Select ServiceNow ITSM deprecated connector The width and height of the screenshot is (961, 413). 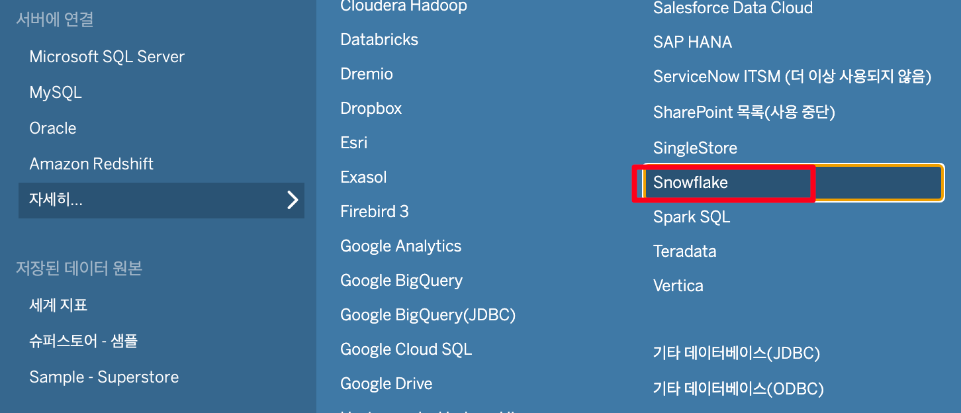tap(792, 77)
